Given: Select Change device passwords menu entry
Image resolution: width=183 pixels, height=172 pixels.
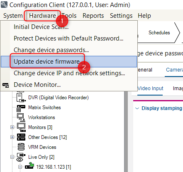Looking at the screenshot, I should coord(51,50).
